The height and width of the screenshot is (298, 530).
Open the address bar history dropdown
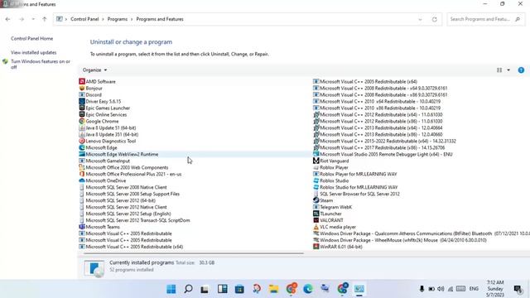(420, 19)
